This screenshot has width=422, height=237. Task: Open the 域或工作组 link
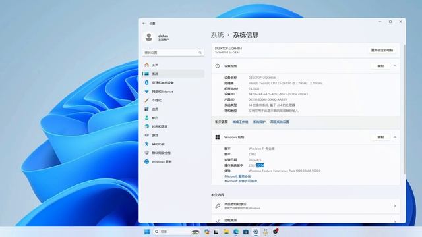[240, 122]
